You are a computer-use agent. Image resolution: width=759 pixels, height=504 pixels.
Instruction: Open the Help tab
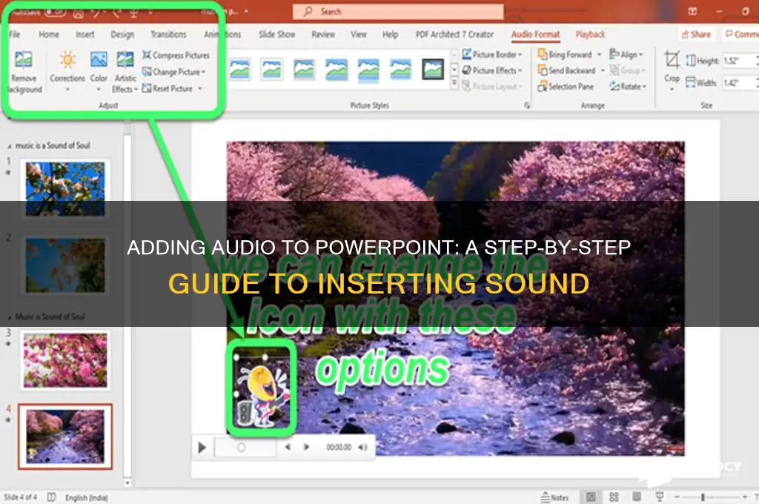(390, 34)
